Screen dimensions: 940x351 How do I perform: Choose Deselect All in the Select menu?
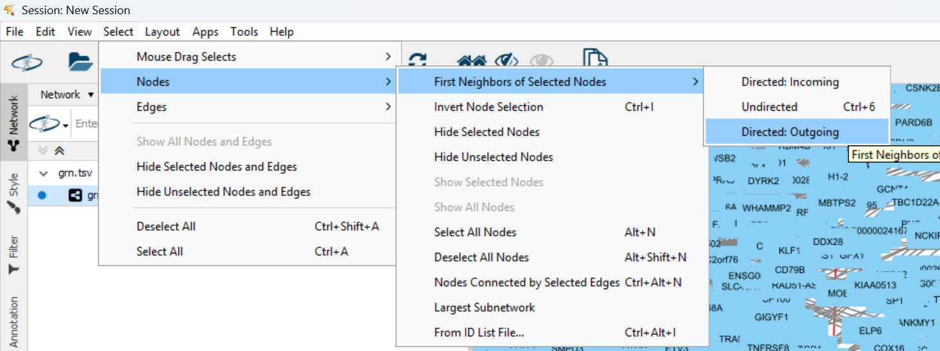(248, 226)
